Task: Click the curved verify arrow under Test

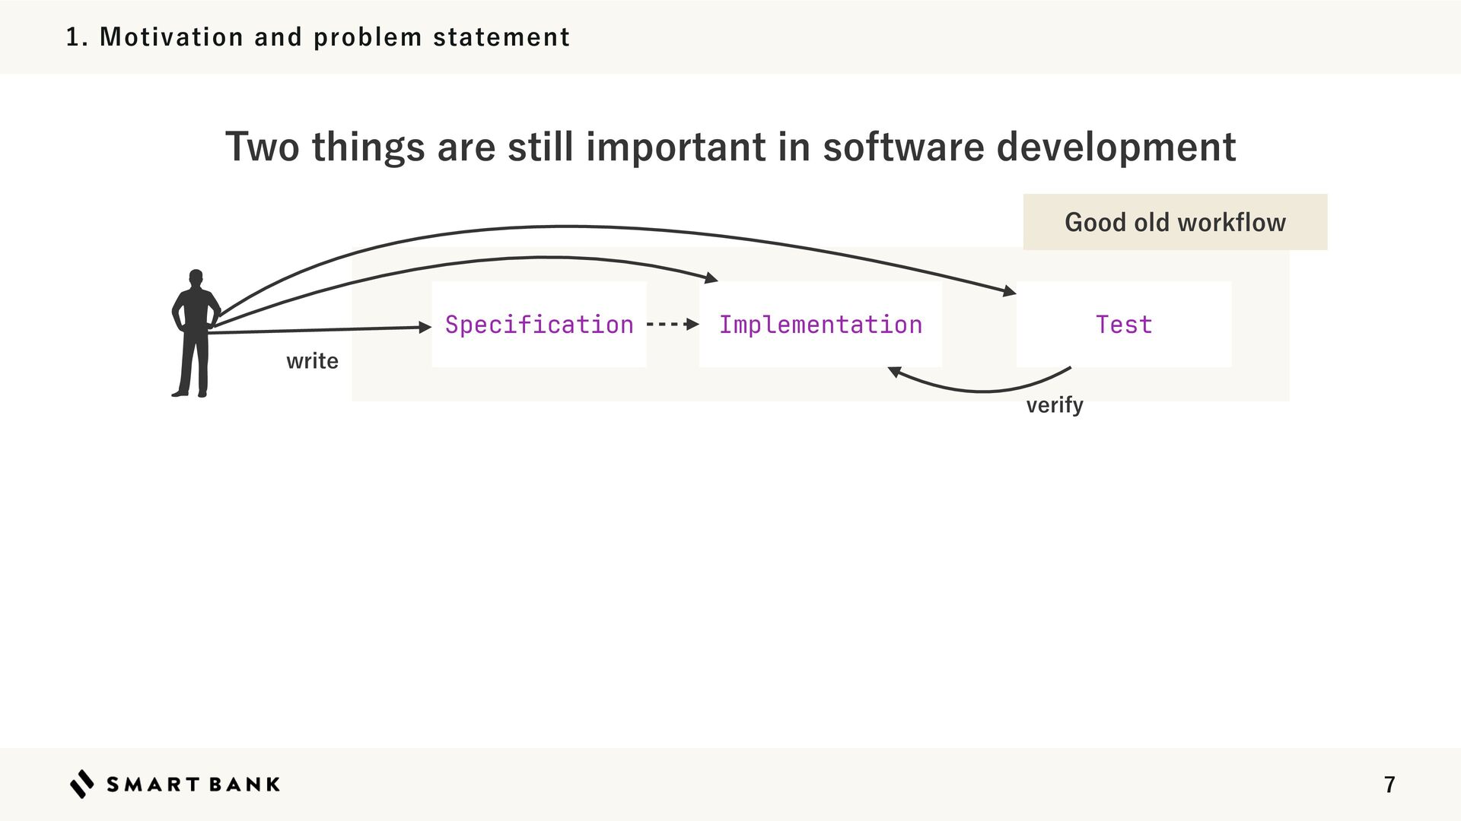Action: pos(982,389)
